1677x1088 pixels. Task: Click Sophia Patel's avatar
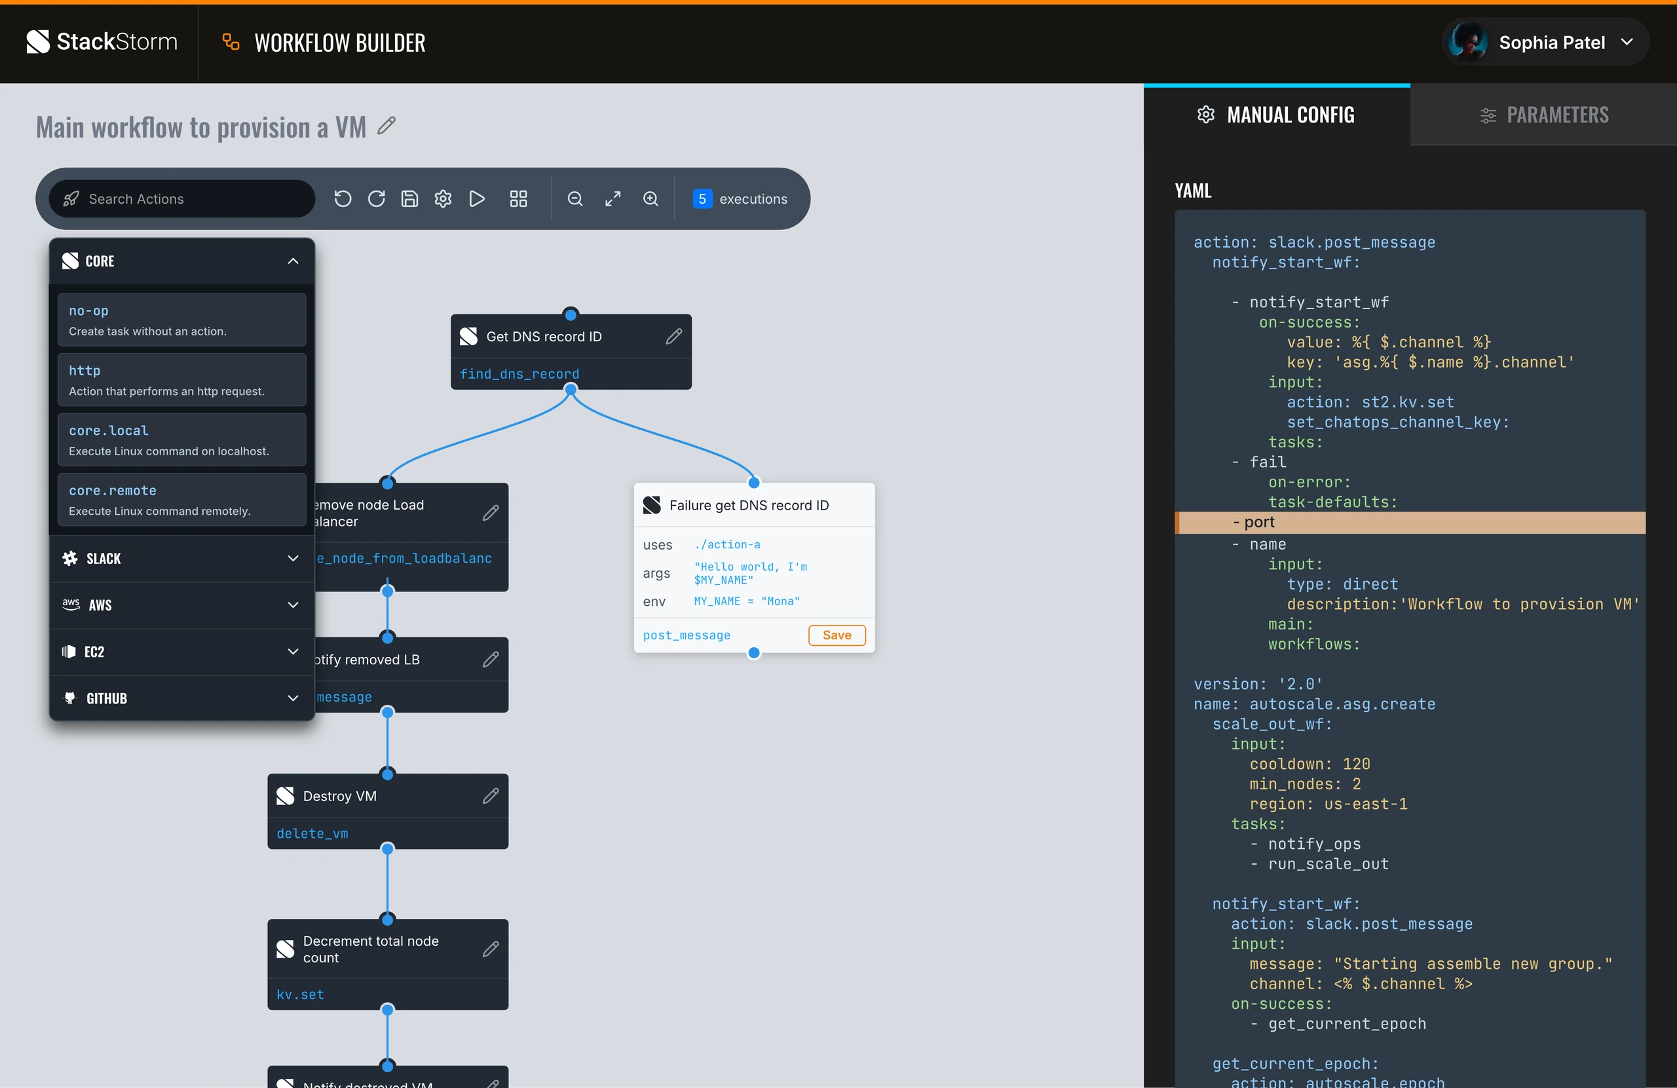1469,43
